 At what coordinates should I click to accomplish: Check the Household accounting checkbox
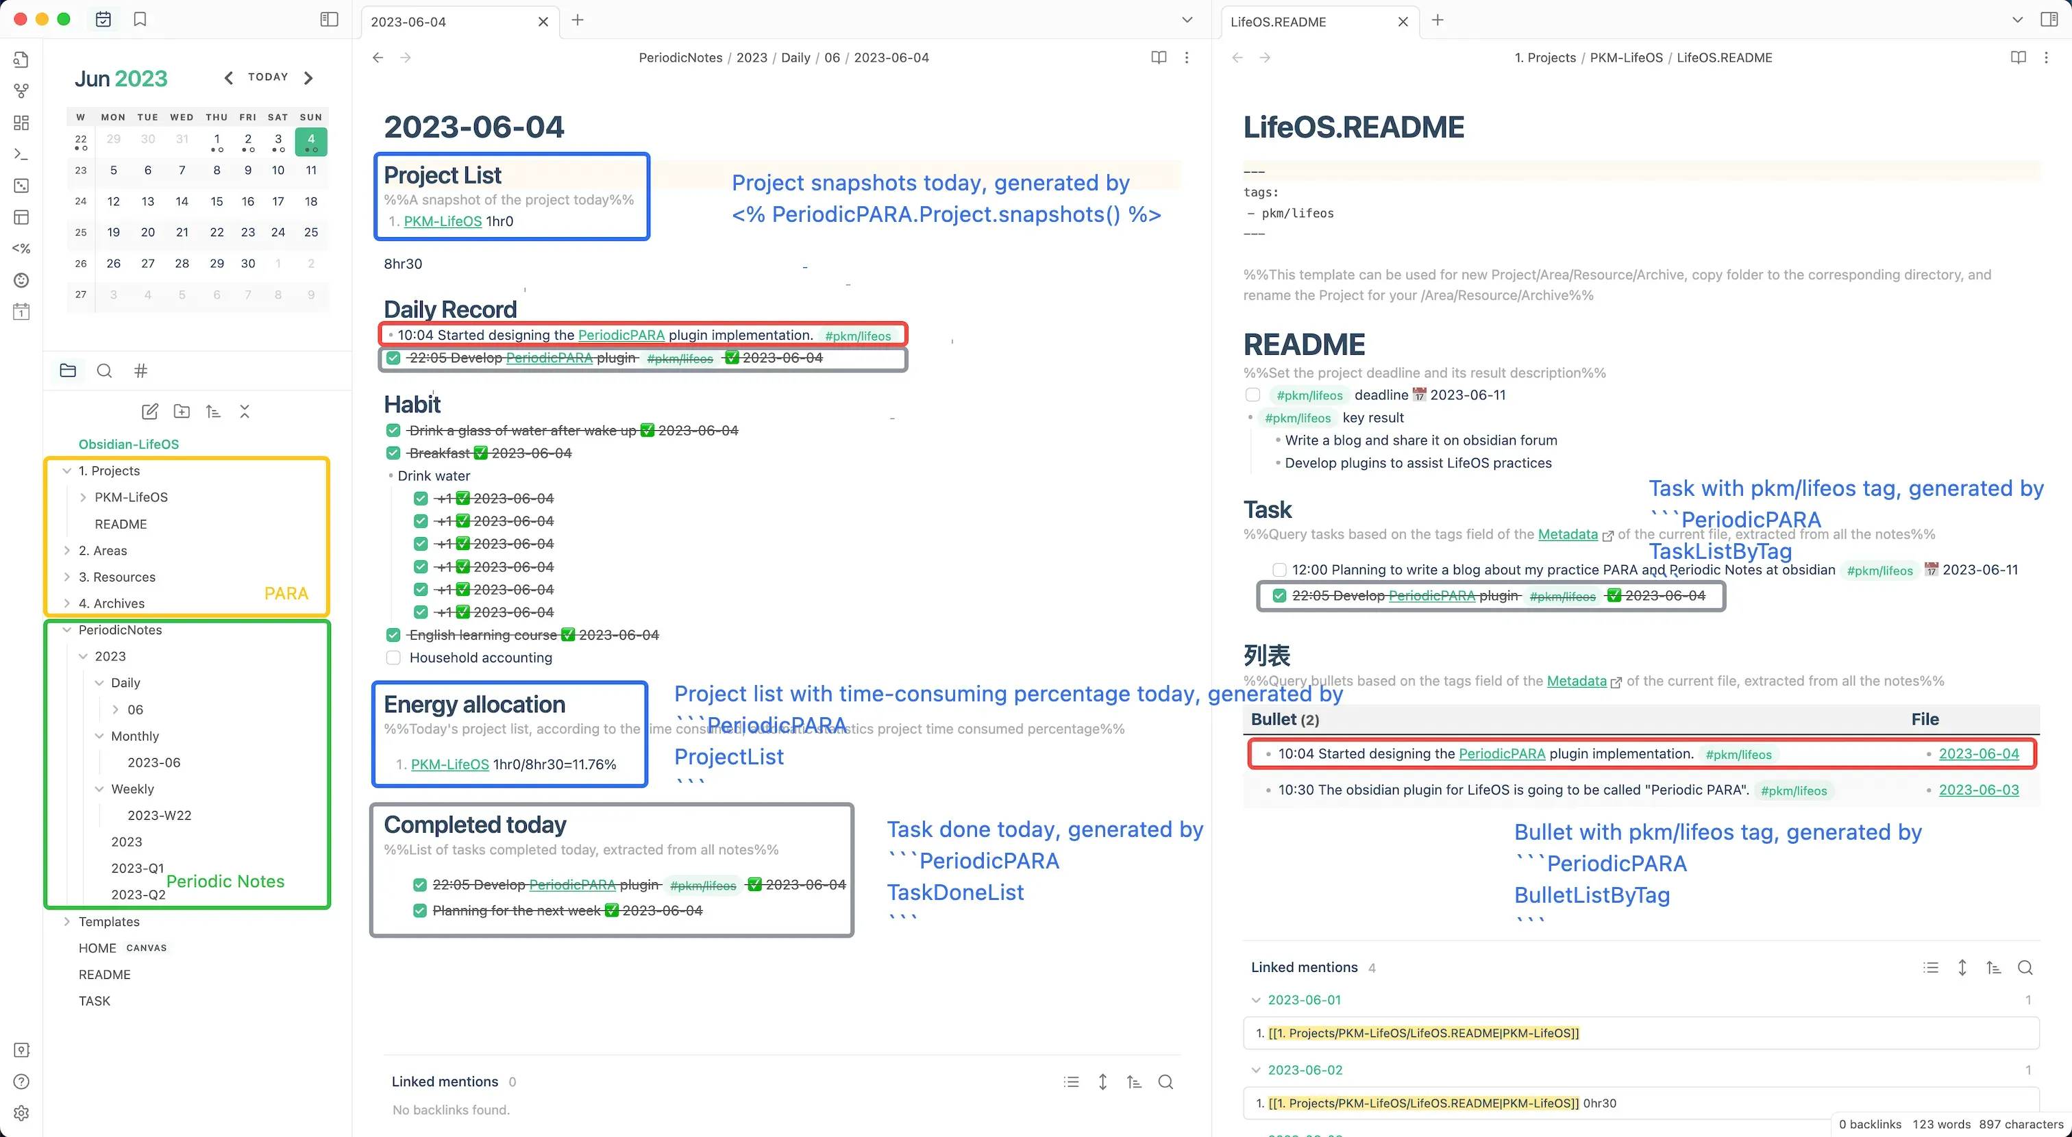click(393, 658)
